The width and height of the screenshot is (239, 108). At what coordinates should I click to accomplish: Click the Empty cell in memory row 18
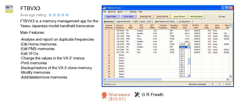(120, 77)
